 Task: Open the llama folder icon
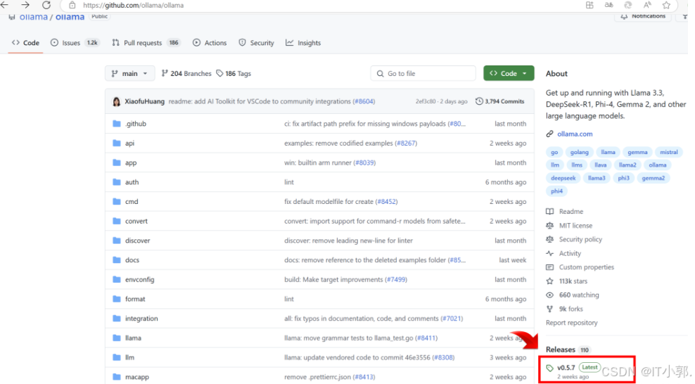pyautogui.click(x=117, y=338)
